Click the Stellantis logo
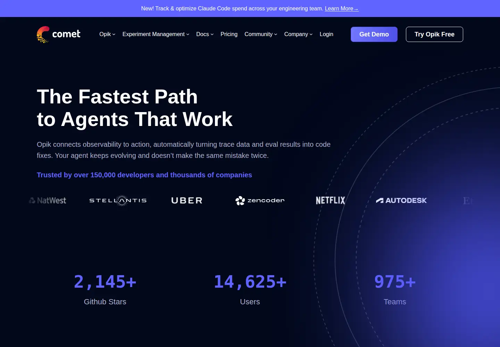 [x=118, y=201]
